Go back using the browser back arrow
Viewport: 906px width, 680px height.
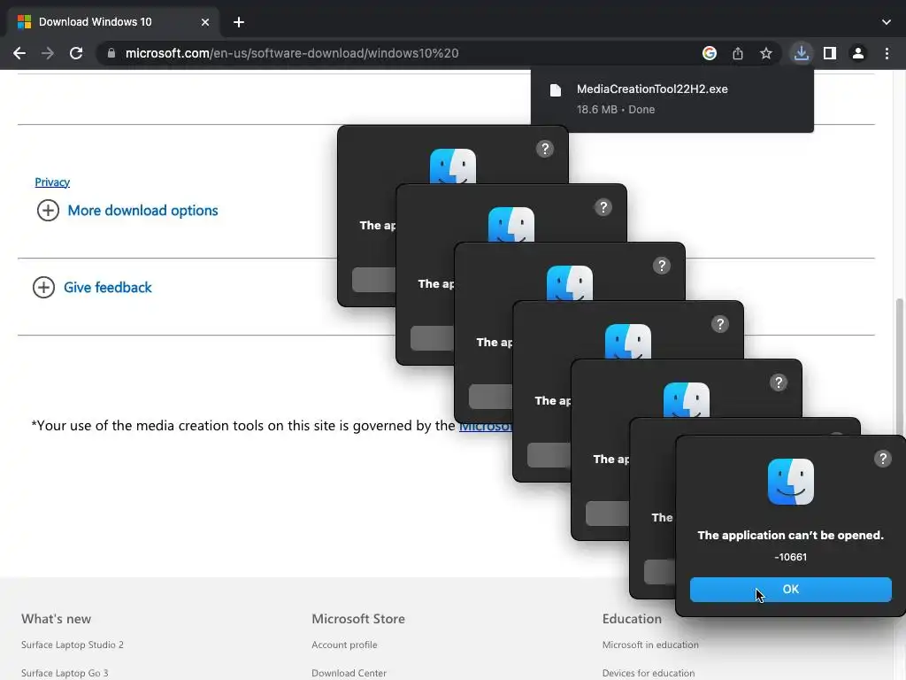(x=19, y=53)
